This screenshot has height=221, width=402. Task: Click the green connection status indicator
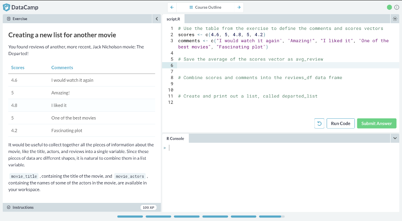pyautogui.click(x=389, y=7)
